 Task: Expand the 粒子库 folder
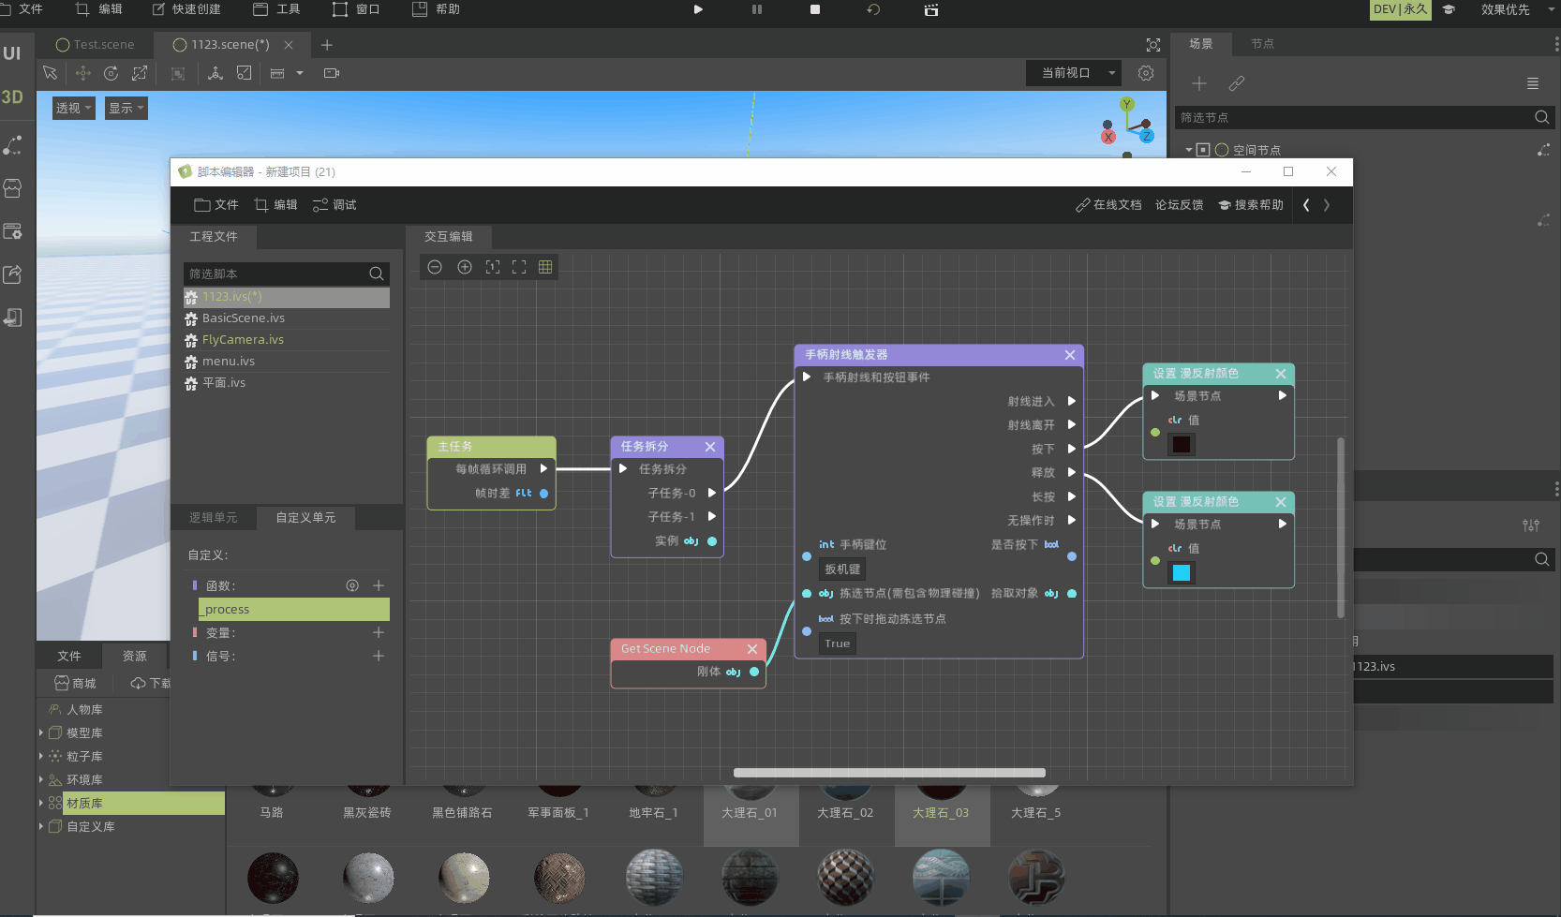(x=41, y=756)
